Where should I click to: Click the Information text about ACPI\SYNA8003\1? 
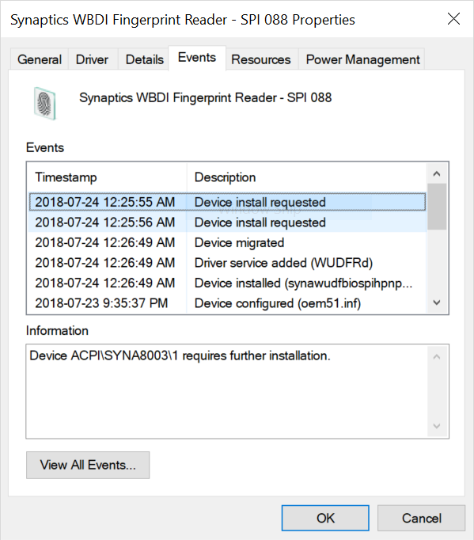pyautogui.click(x=180, y=356)
